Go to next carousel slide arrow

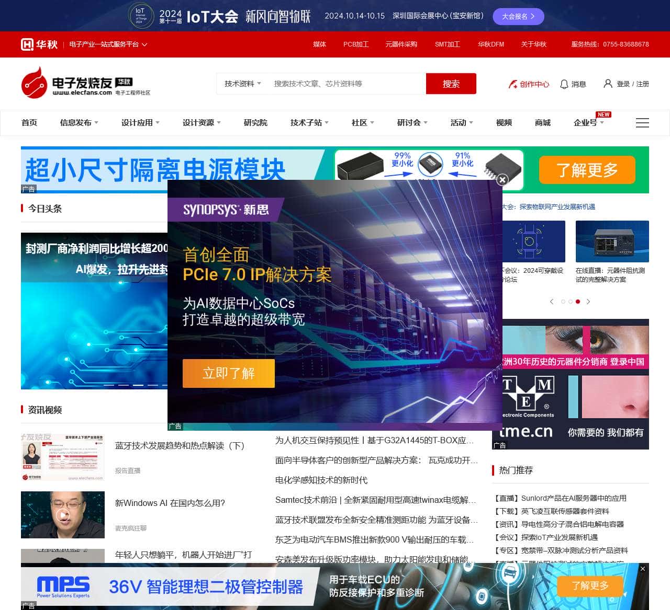[x=588, y=302]
